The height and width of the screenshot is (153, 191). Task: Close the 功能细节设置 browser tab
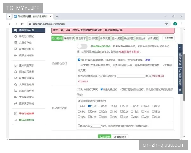[x=51, y=16]
